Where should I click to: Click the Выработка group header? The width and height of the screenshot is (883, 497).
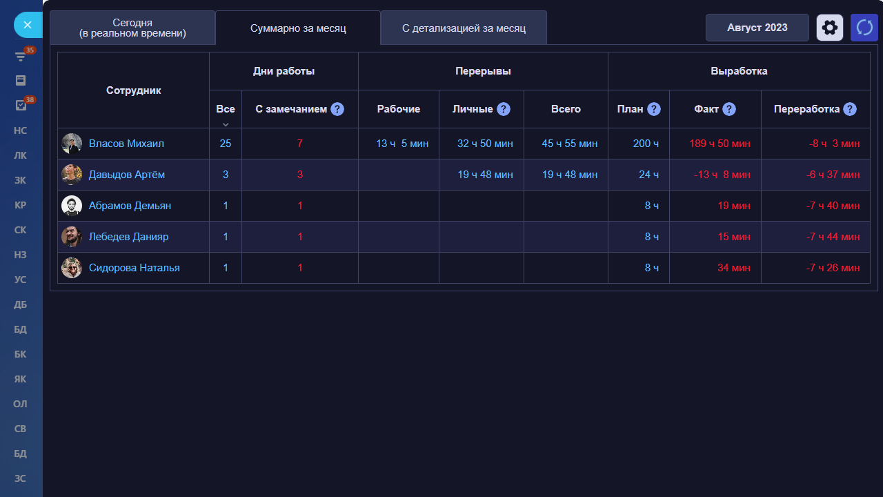[739, 71]
